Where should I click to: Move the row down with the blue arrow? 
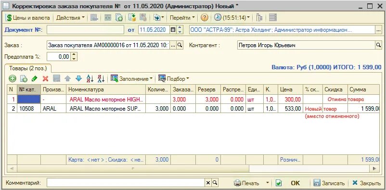(78, 79)
